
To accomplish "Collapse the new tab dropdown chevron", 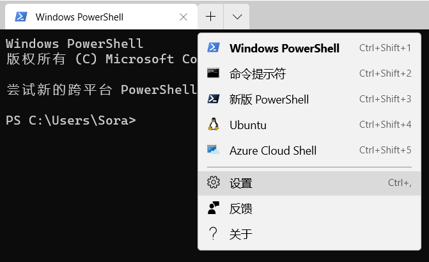I will (x=237, y=17).
